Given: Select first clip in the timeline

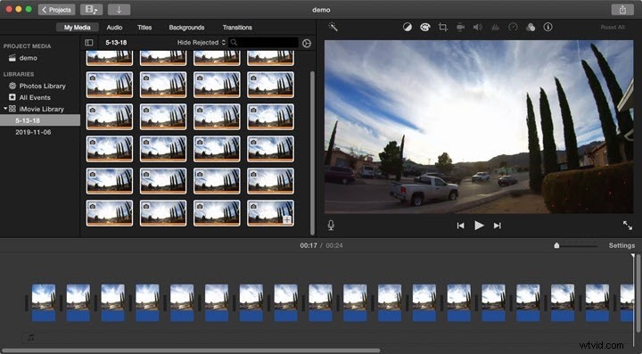Looking at the screenshot, I should click(x=44, y=303).
